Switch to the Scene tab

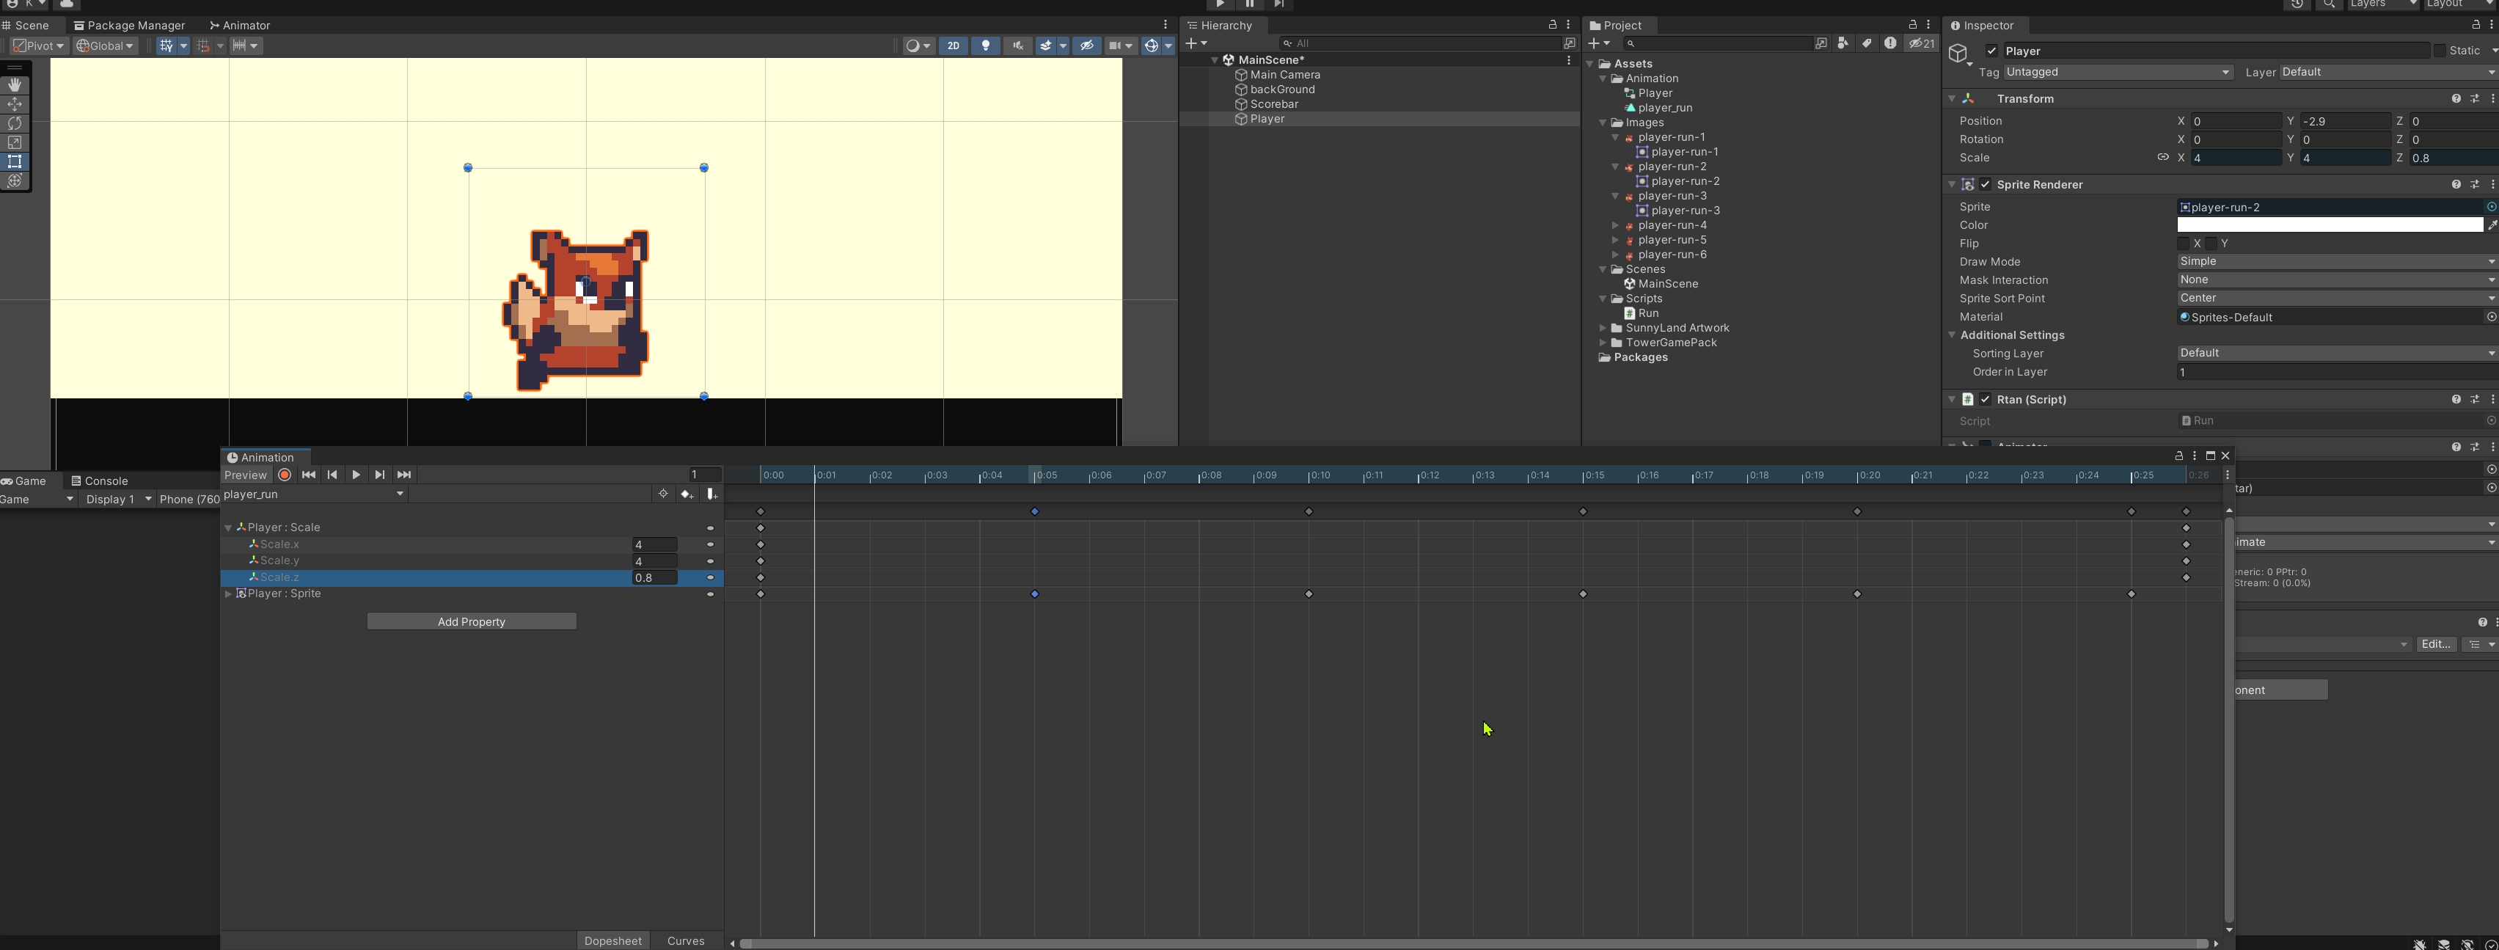click(x=26, y=25)
